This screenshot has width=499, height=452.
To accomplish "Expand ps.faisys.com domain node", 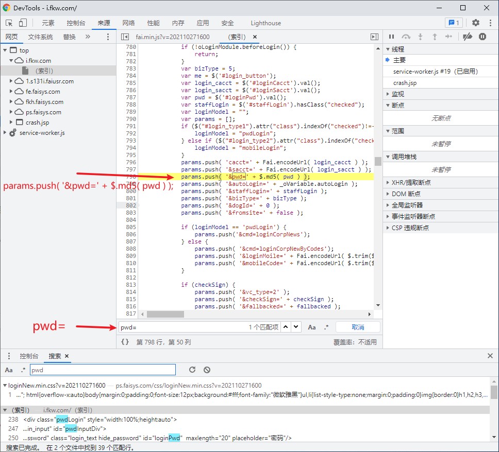I will (11, 112).
